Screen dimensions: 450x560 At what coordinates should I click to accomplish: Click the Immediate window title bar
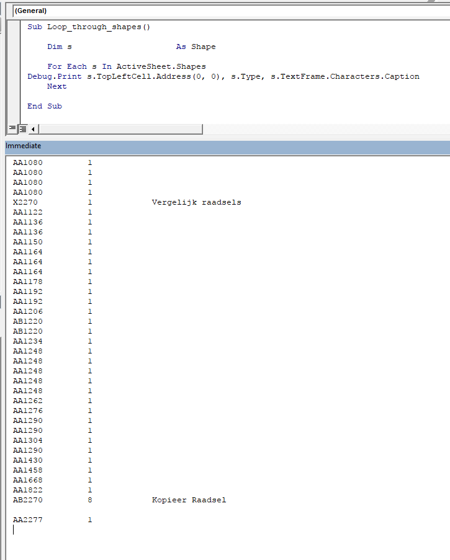tap(227, 146)
